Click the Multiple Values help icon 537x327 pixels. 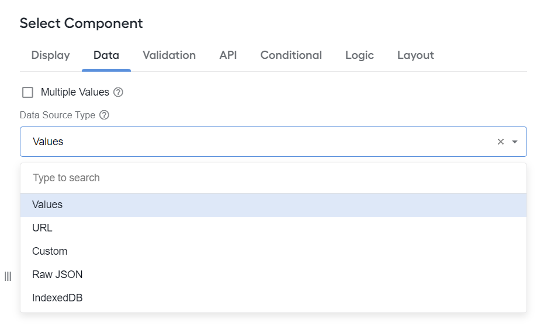pyautogui.click(x=118, y=92)
